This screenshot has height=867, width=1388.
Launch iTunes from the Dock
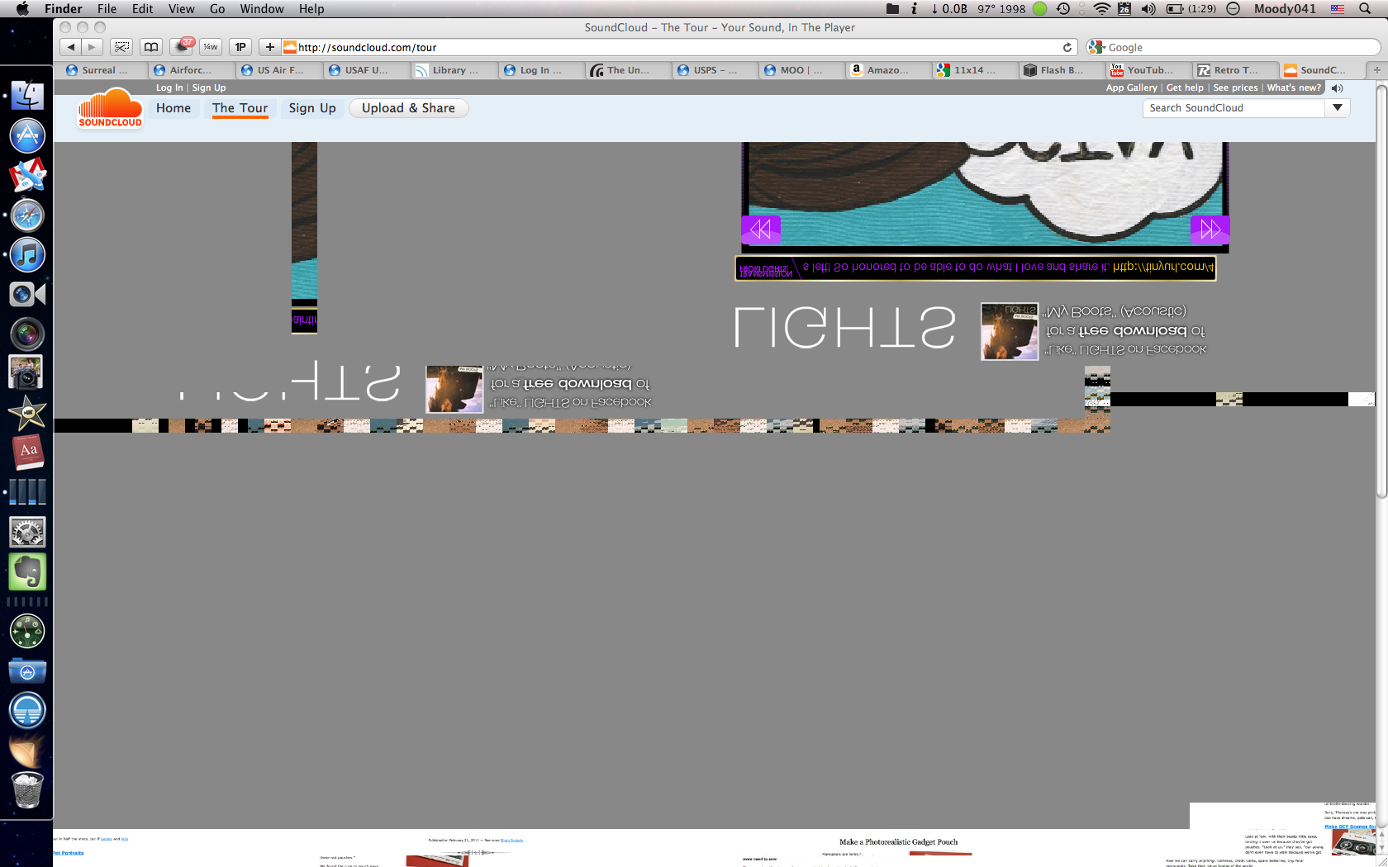[27, 255]
